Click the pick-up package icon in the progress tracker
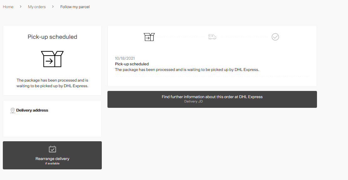The image size is (348, 180). pos(149,37)
